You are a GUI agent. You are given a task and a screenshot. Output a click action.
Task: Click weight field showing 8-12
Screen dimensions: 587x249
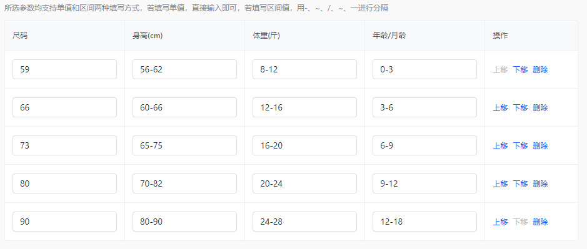coord(304,69)
